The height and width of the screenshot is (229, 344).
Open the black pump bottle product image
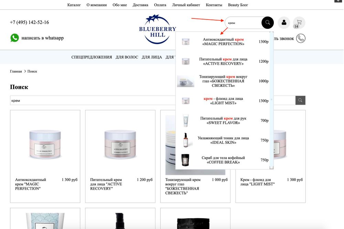(120, 221)
